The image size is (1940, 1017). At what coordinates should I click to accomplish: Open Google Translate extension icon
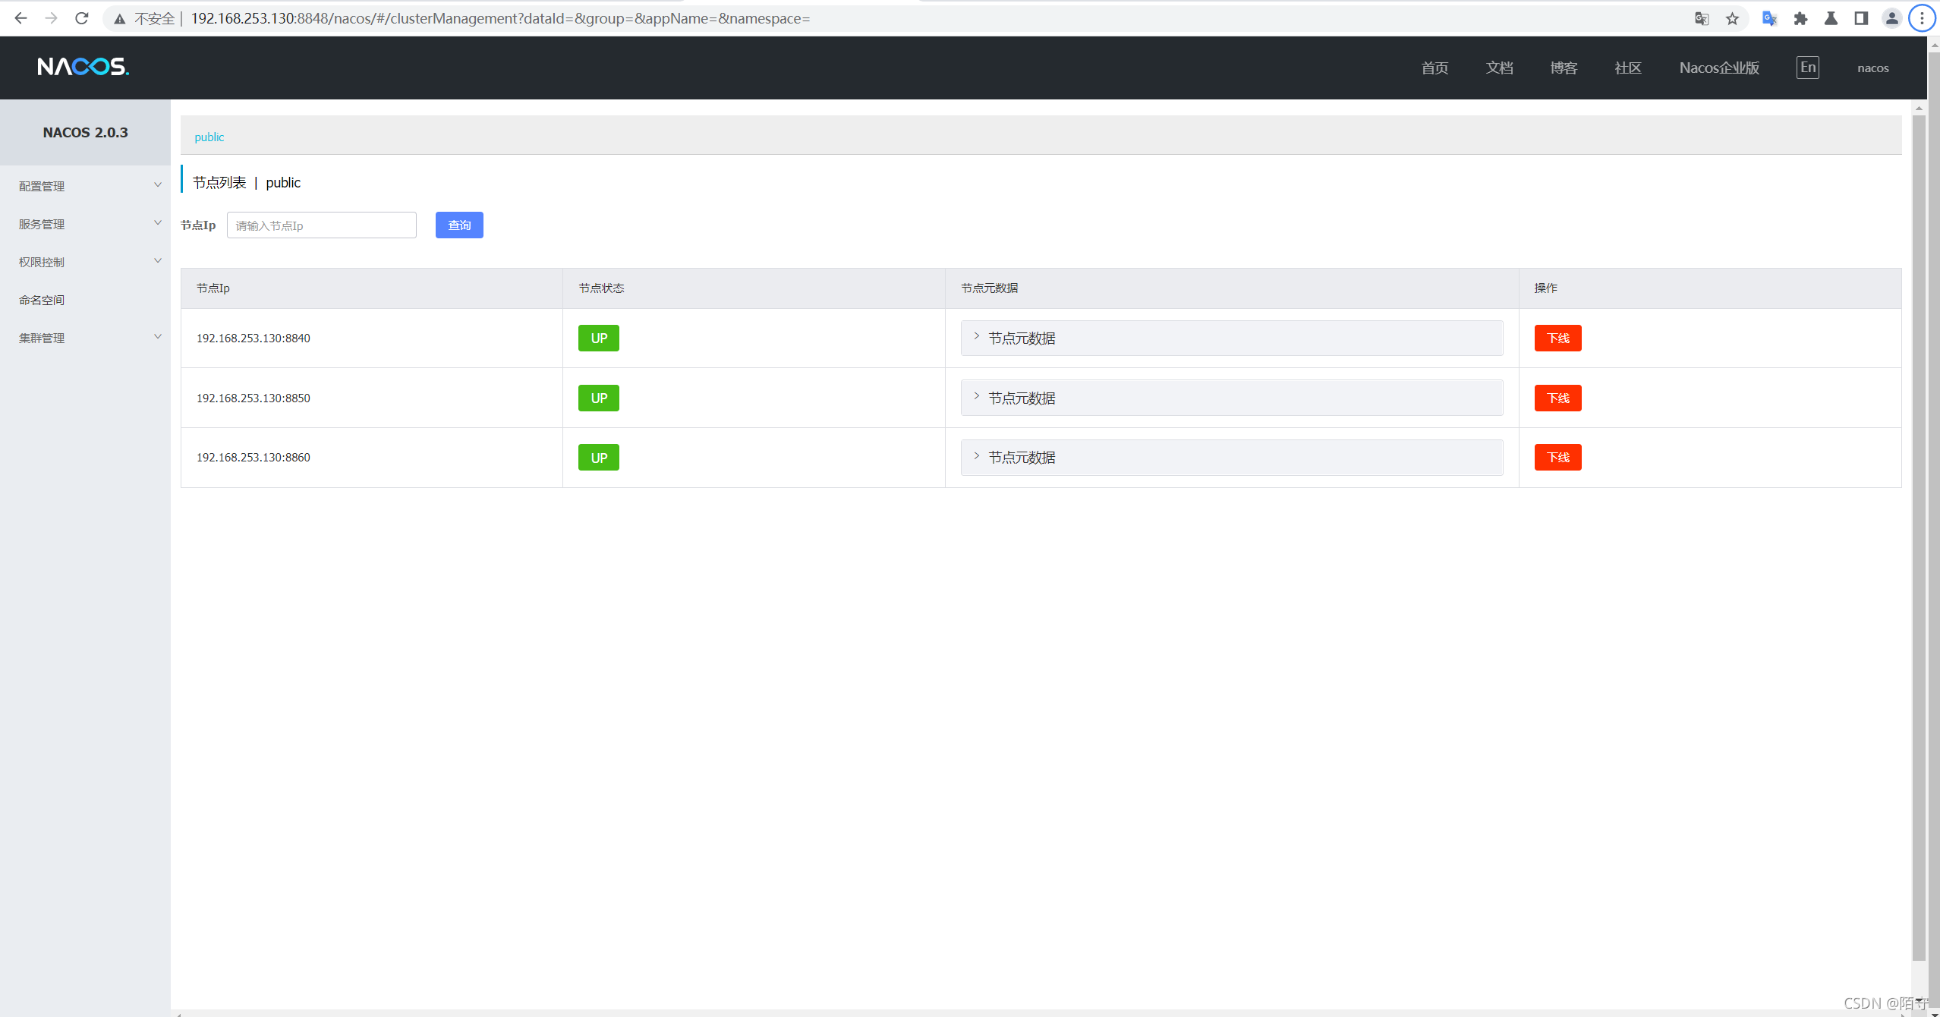(1769, 18)
